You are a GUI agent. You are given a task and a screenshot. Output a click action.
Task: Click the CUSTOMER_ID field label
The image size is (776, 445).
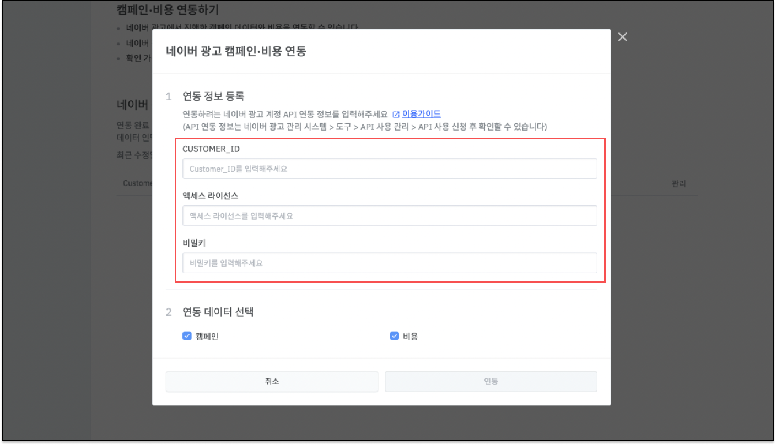coord(211,149)
